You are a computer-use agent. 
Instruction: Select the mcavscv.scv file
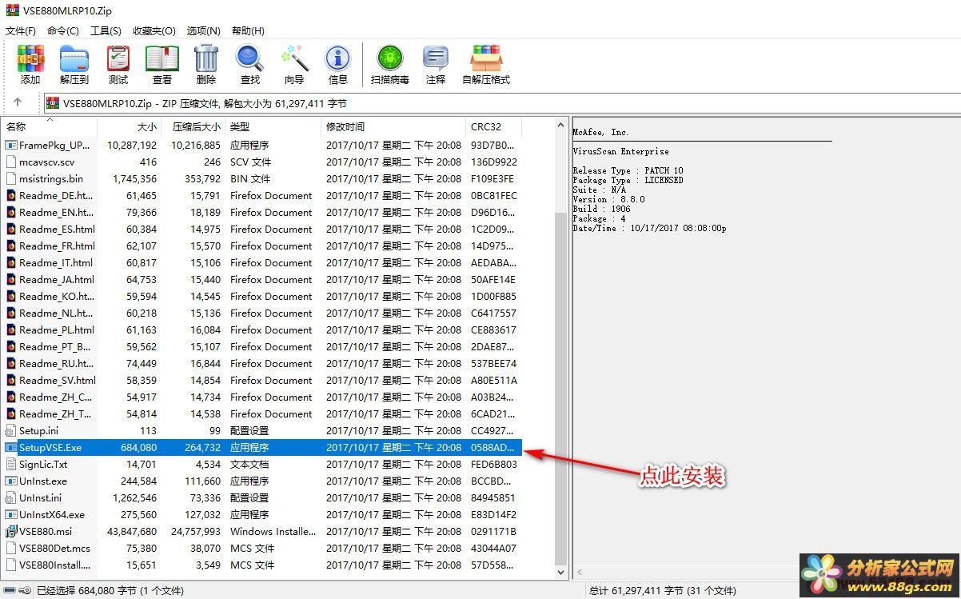point(46,162)
